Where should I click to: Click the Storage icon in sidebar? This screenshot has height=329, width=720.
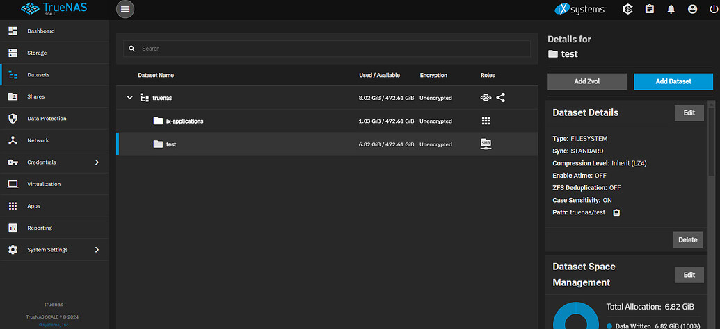pyautogui.click(x=13, y=53)
